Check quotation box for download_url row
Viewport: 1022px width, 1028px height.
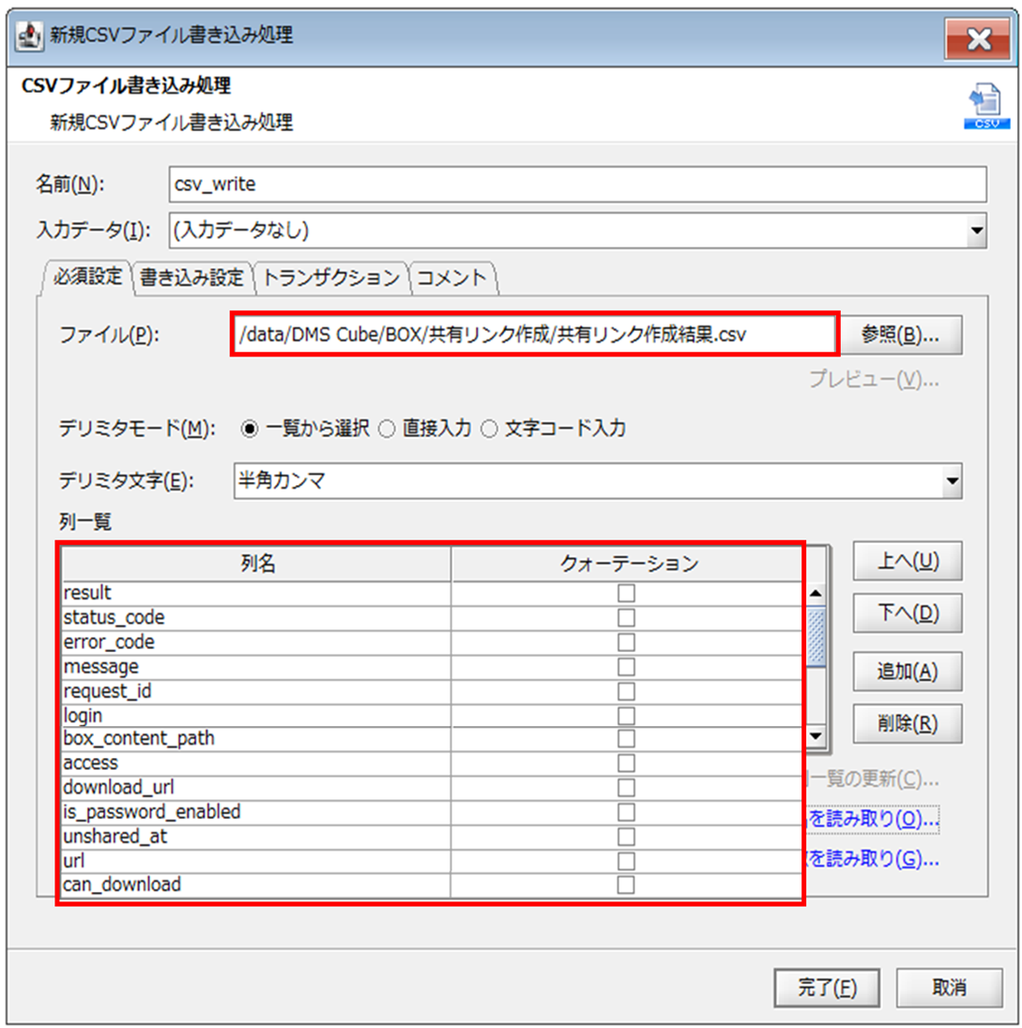point(627,787)
